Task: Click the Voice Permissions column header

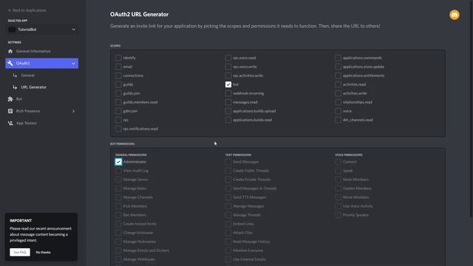Action: 348,155
